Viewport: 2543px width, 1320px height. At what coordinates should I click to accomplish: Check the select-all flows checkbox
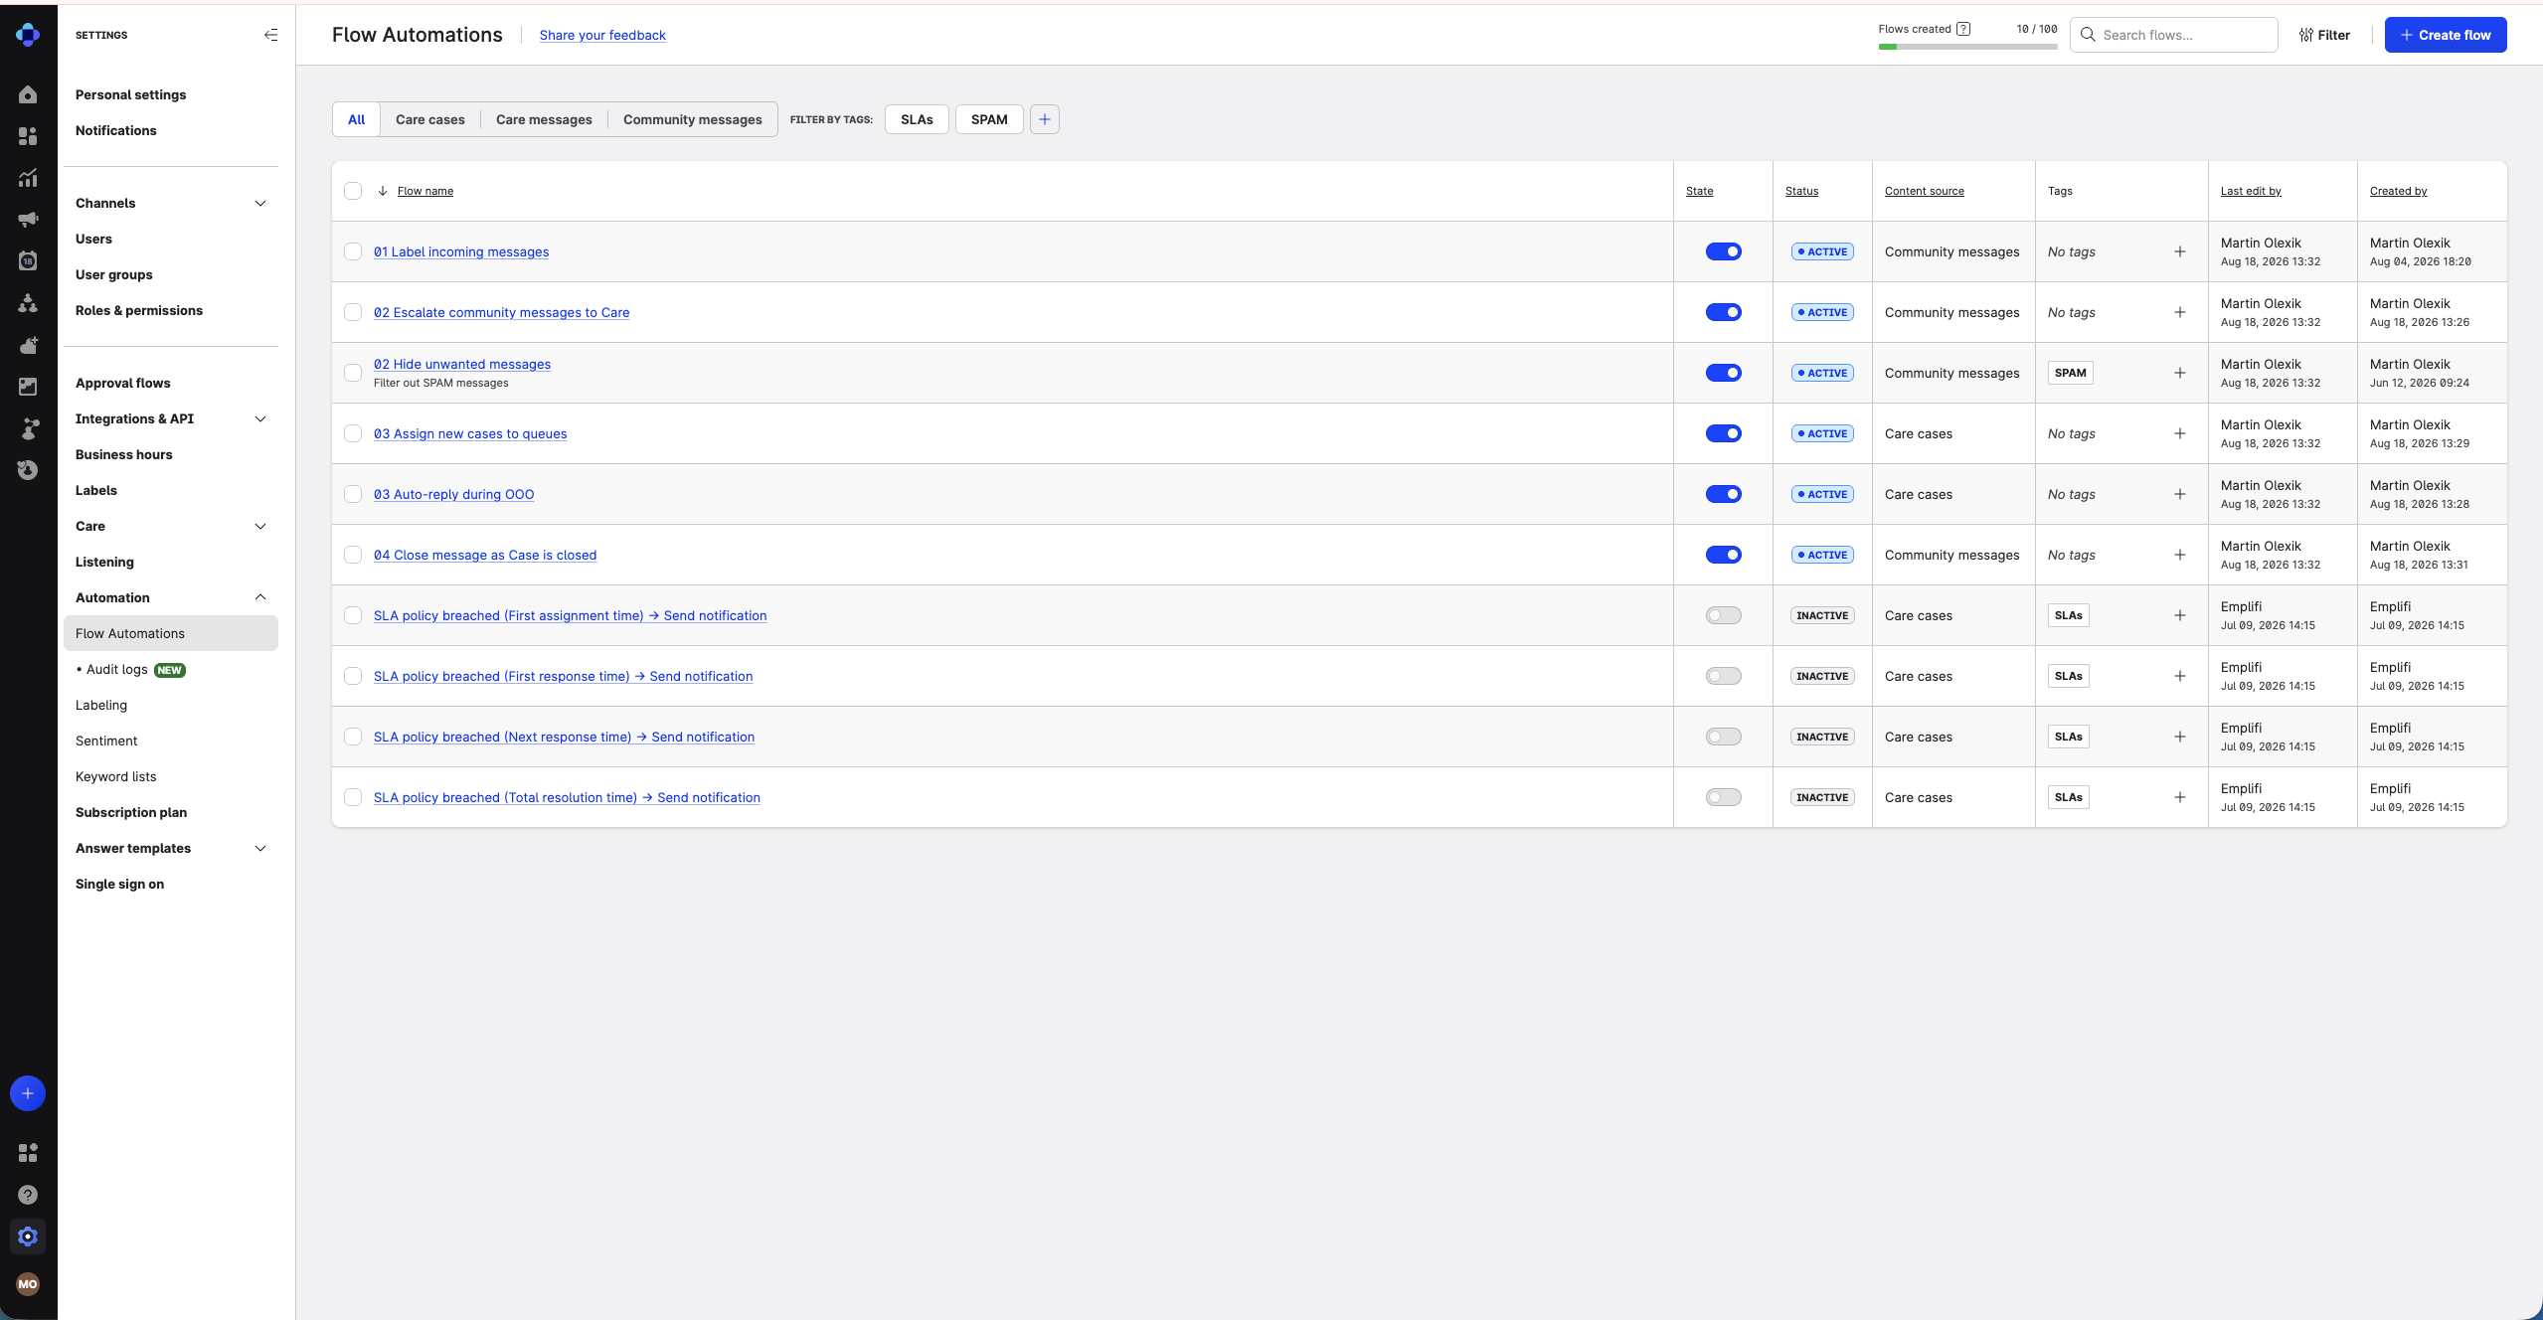[x=353, y=191]
